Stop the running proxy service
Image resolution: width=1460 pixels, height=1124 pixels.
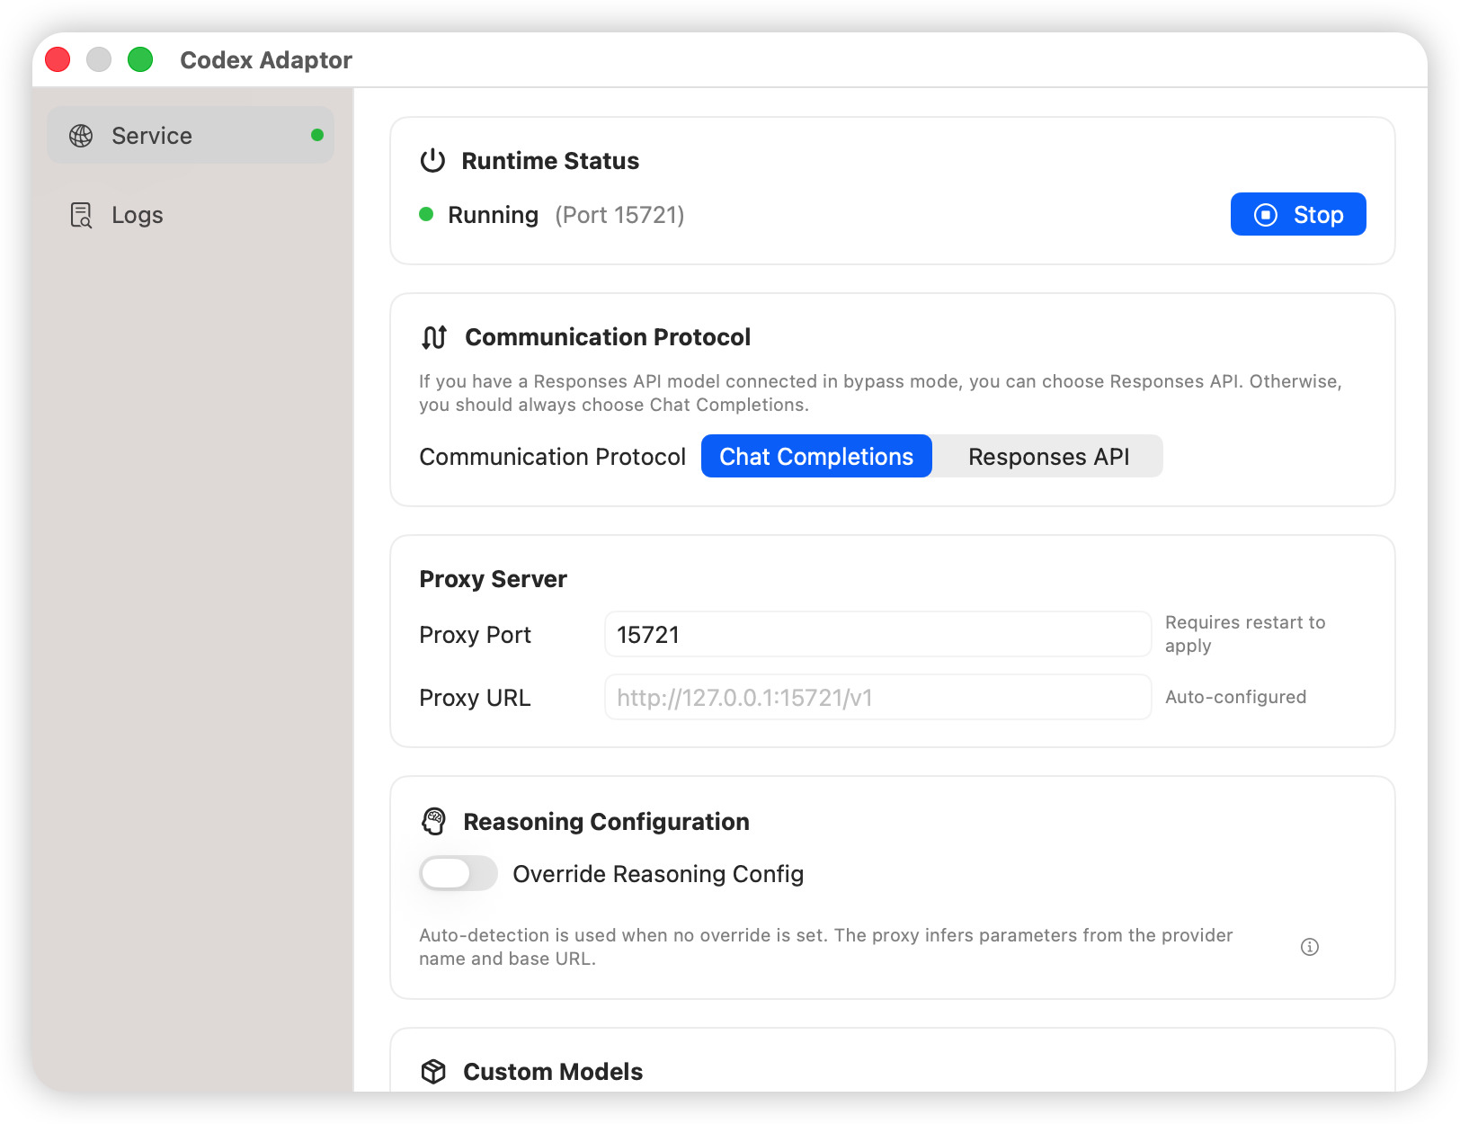[1298, 214]
